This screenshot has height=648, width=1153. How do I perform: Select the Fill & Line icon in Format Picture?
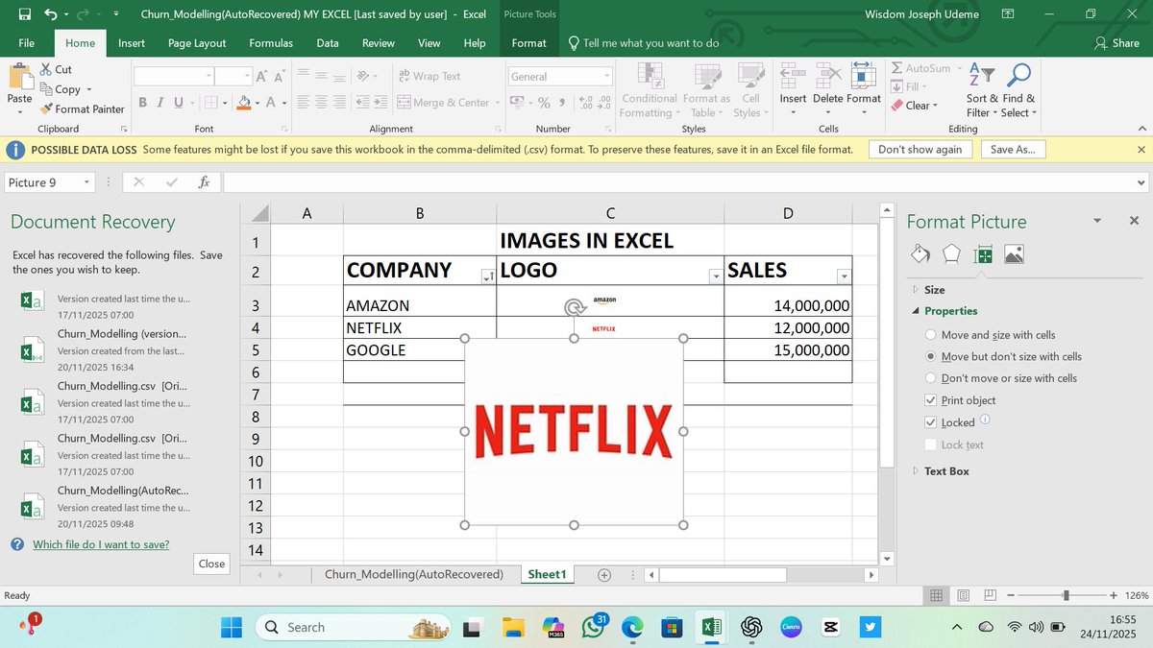click(x=920, y=253)
